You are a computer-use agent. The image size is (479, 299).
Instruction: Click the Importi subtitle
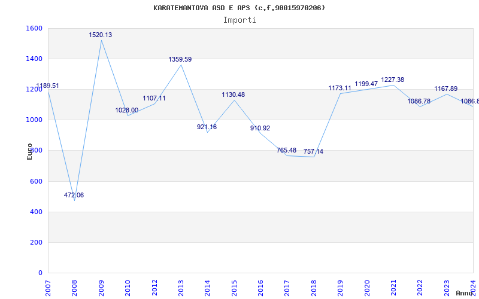point(239,20)
